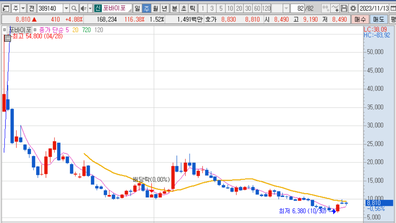Viewport: 396px width, 223px height.
Task: Click the 배당락(0,00%) annotation
Action: [151, 180]
